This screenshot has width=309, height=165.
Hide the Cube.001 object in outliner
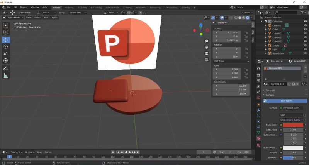coord(305,33)
